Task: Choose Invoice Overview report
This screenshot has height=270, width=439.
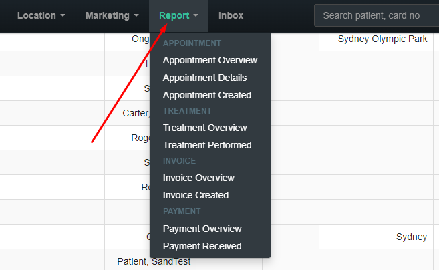Action: coord(198,178)
